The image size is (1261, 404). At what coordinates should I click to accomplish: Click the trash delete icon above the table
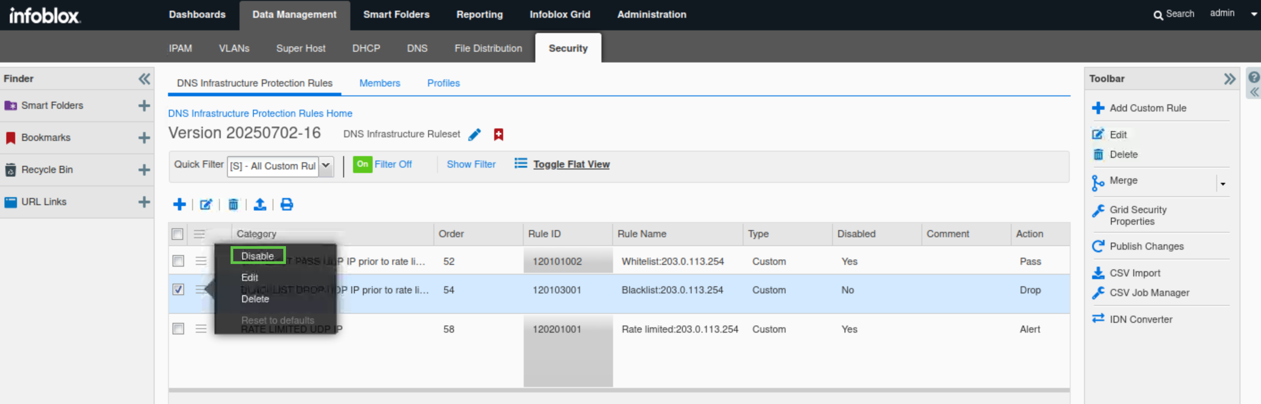coord(233,204)
